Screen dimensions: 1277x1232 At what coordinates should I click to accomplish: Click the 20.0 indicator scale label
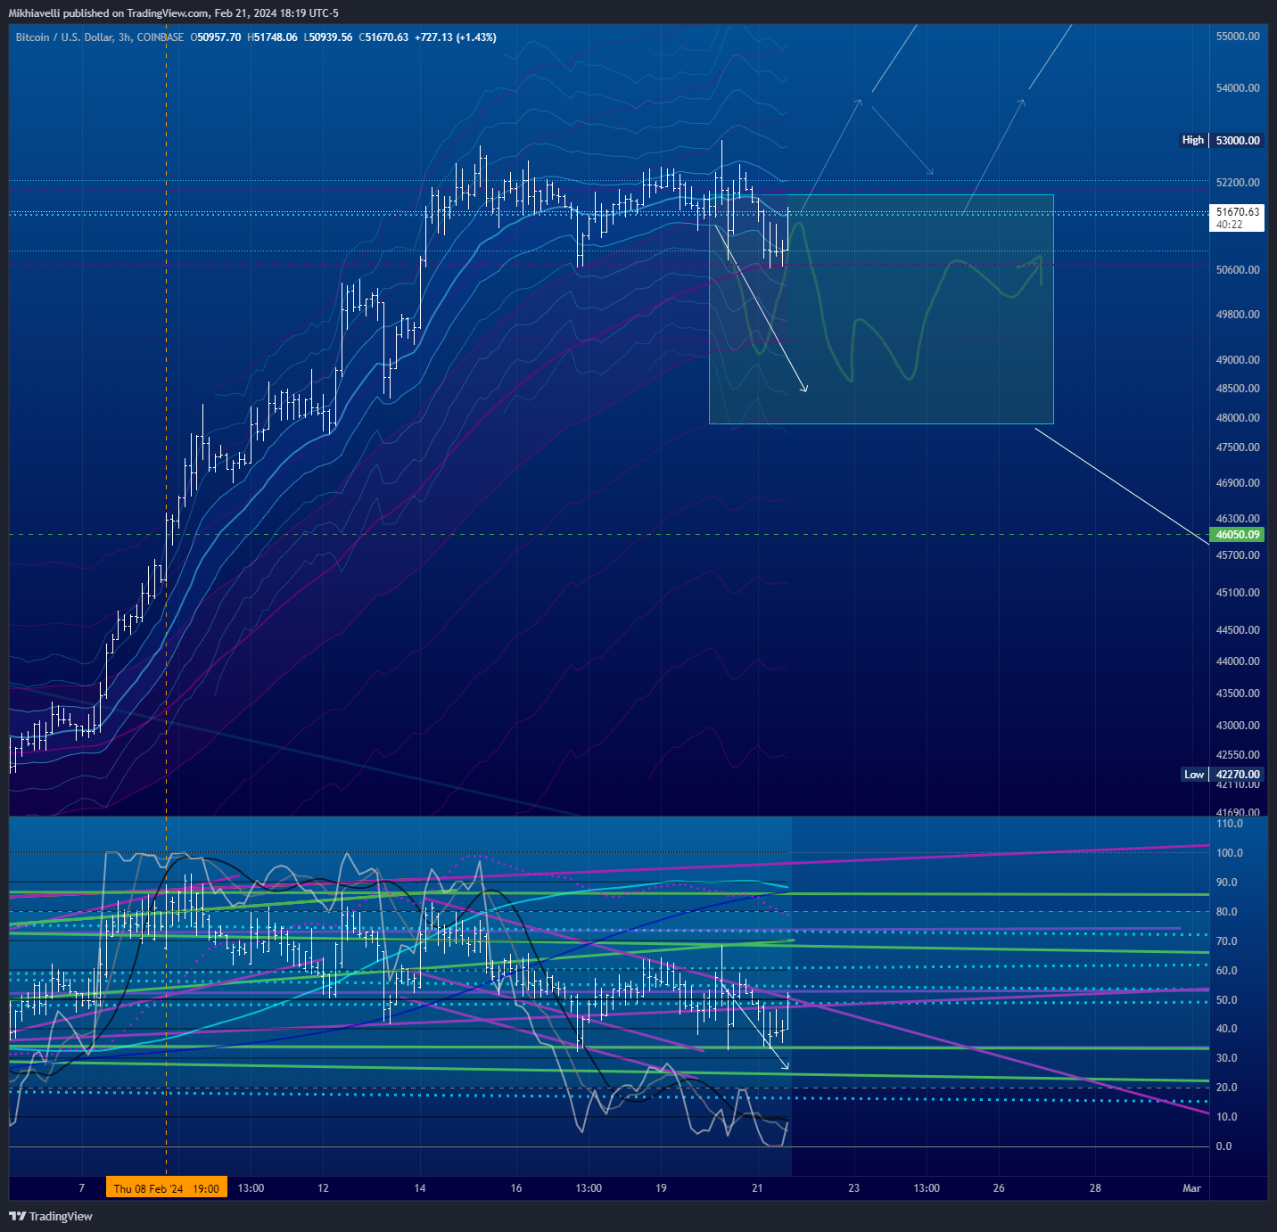pyautogui.click(x=1227, y=1088)
